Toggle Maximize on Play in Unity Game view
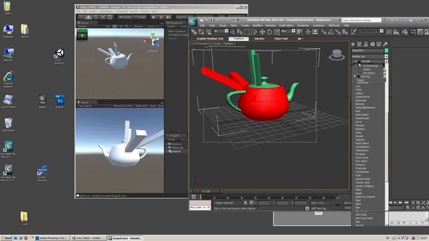Viewport: 429px width, 241px height. [x=123, y=106]
